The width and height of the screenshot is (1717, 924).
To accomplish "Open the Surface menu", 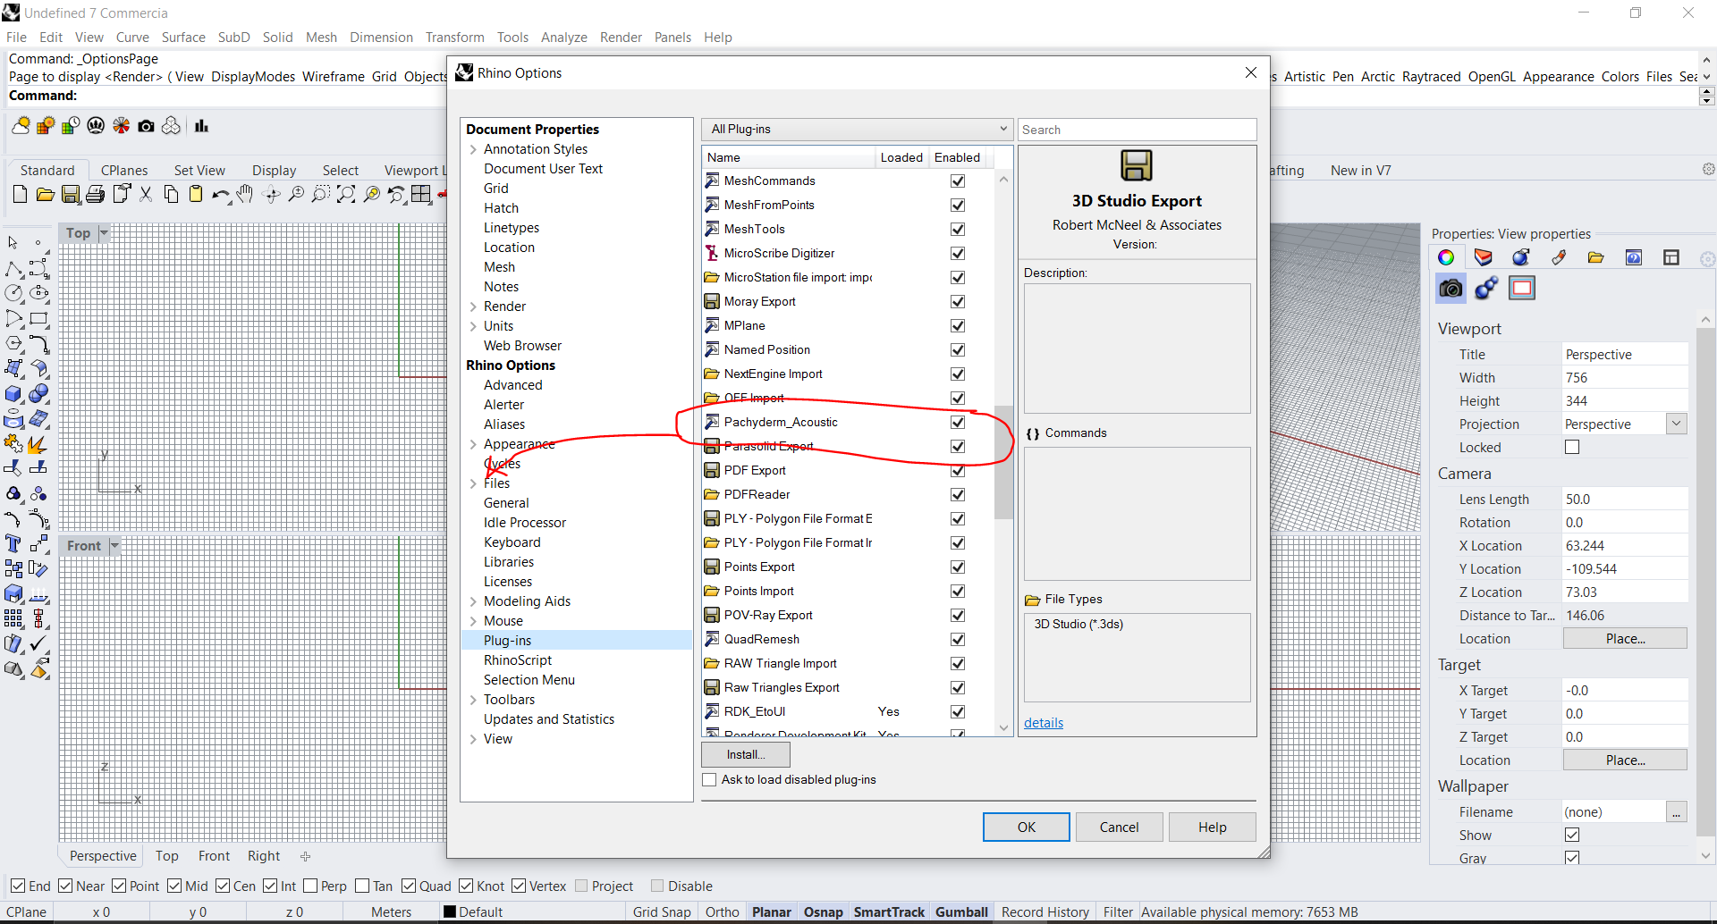I will pos(183,37).
